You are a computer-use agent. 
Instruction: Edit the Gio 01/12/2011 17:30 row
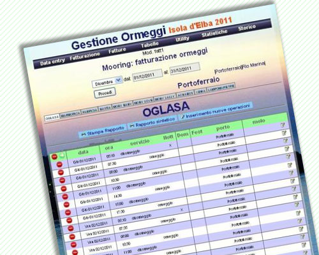click(x=293, y=181)
